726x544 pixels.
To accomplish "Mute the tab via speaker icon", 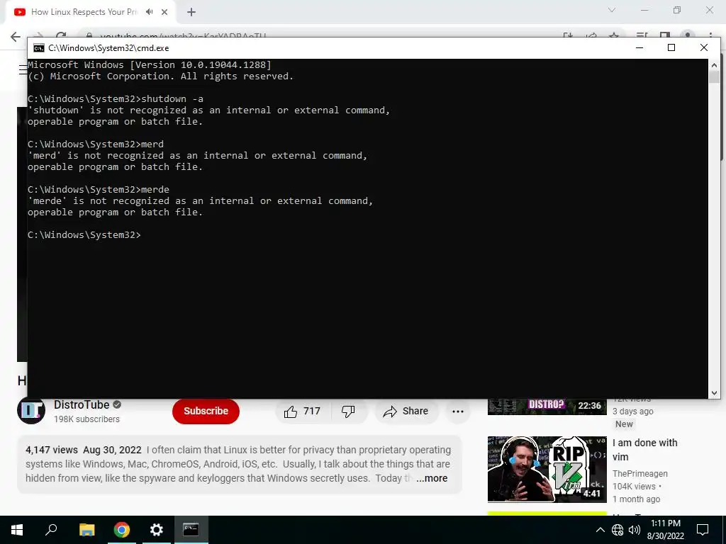I will pos(149,12).
